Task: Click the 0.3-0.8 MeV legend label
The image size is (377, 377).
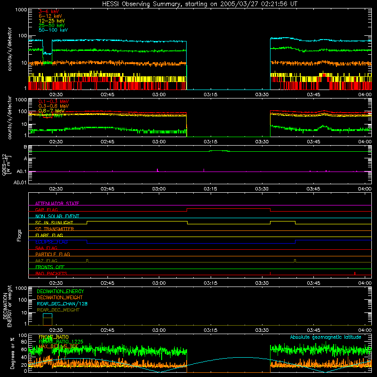Action: click(x=54, y=106)
